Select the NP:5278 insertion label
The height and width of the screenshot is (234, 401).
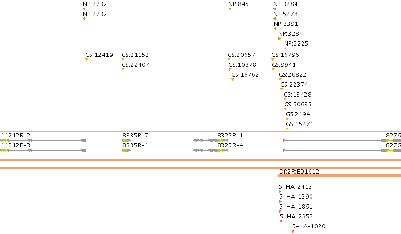coord(286,14)
